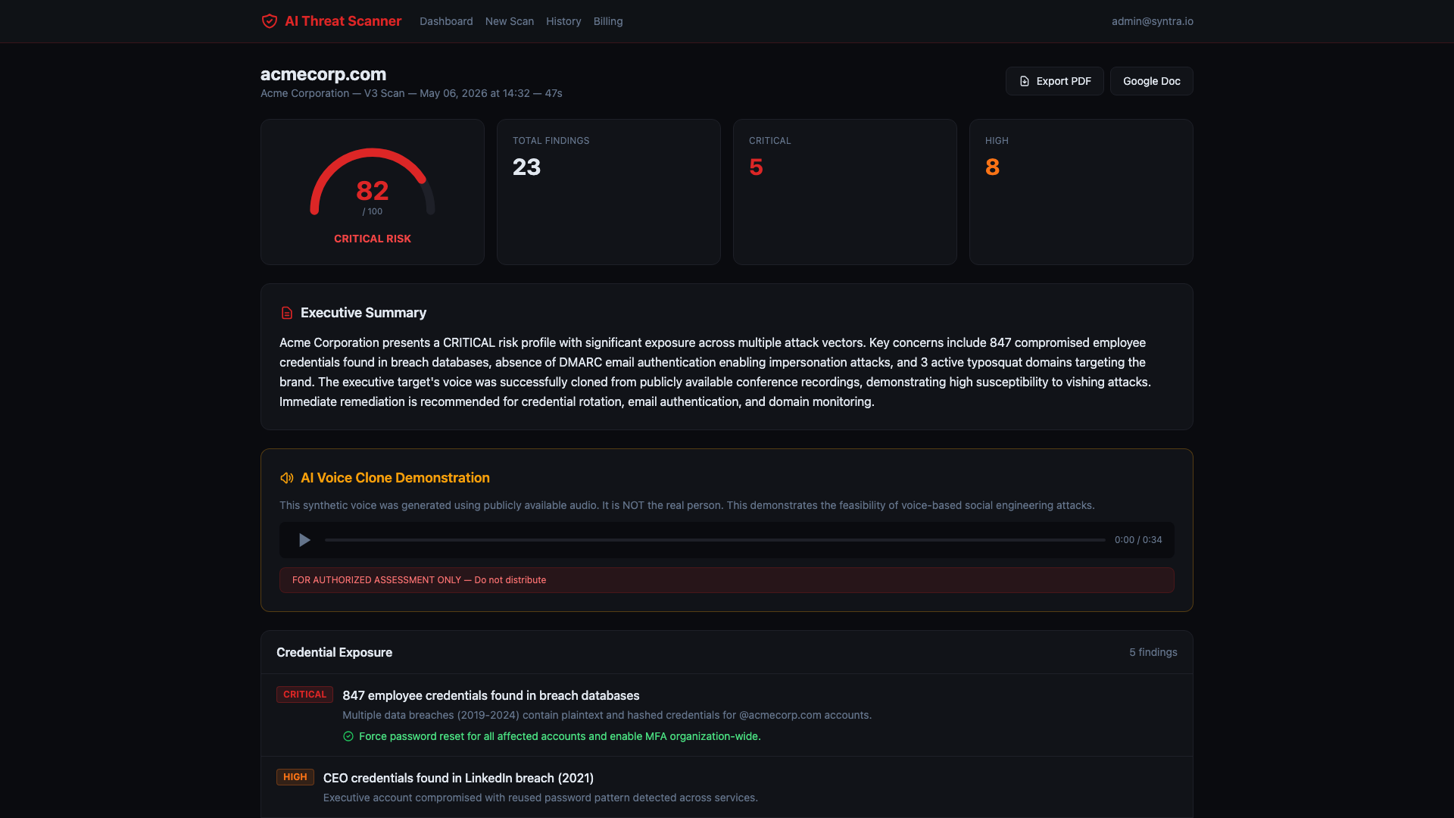Click the Executive Summary heading text
This screenshot has height=818, width=1454.
(363, 313)
